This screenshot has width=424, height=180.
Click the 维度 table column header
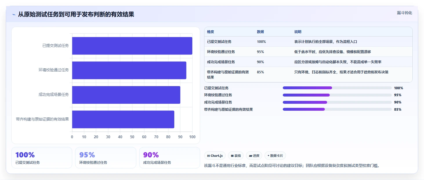(x=211, y=32)
